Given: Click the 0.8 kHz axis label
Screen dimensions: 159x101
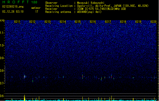Looking at the screenshot, I should (2, 71).
